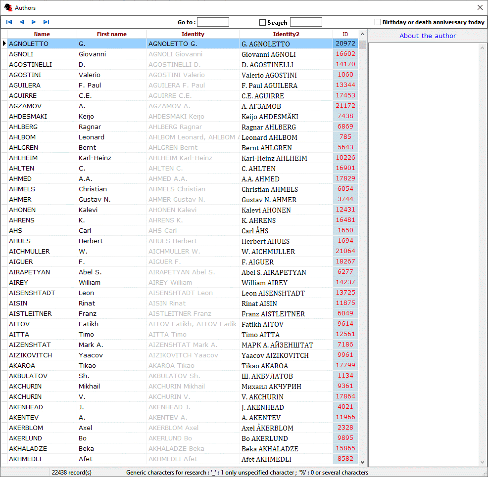The image size is (488, 477).
Task: Click the AHMELS name cell
Action: [42, 189]
